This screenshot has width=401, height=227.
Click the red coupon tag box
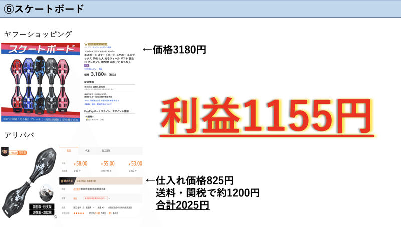click(x=95, y=198)
